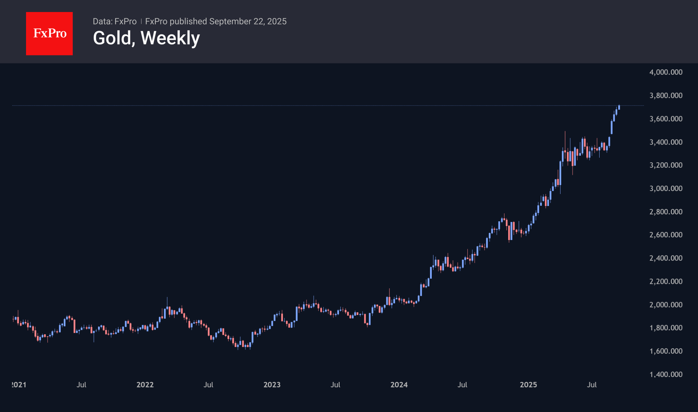Click the 3,000.000 price level label
The image size is (698, 412).
pos(666,189)
